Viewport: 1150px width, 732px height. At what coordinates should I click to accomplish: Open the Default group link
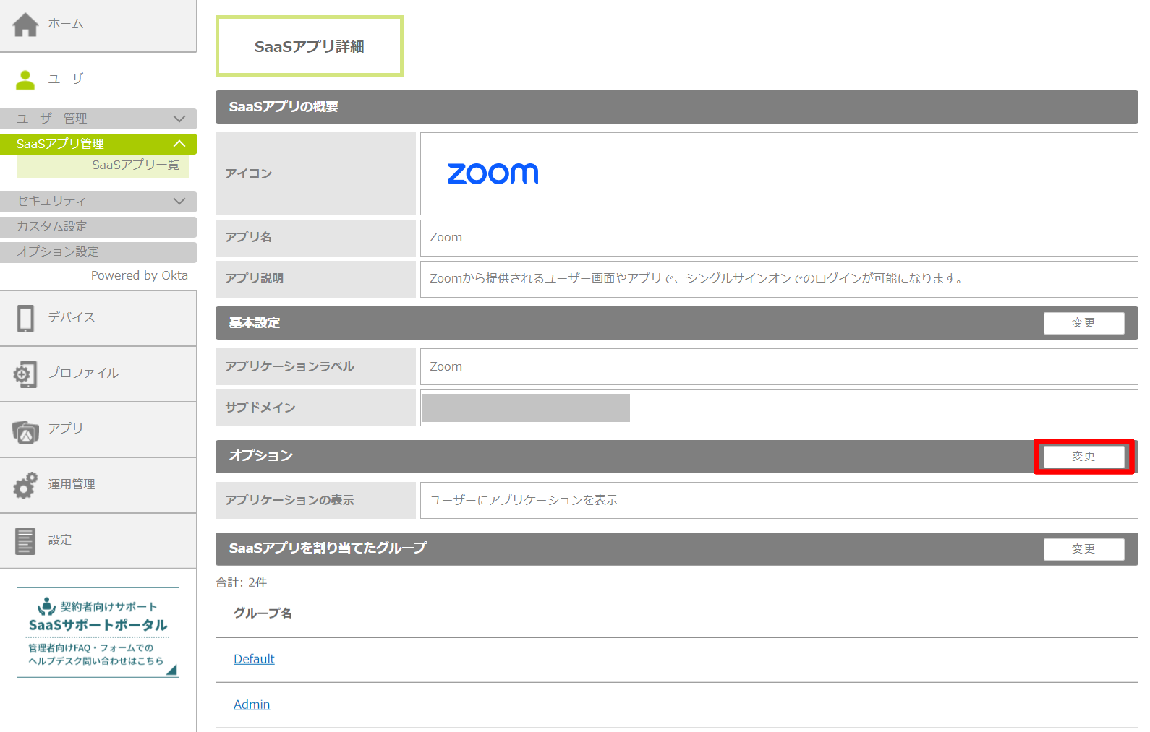(254, 659)
